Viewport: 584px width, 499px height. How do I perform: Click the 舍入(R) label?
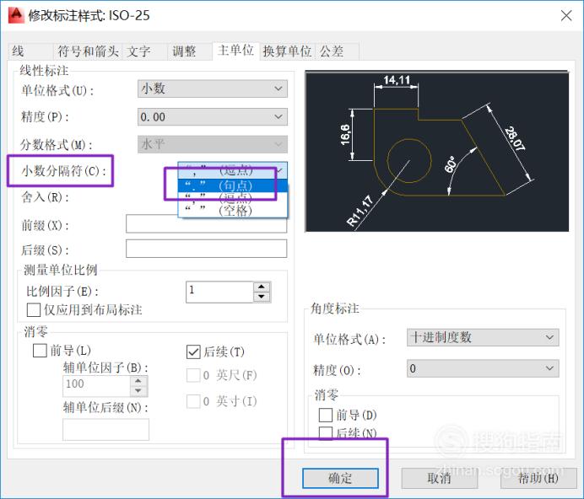(45, 197)
